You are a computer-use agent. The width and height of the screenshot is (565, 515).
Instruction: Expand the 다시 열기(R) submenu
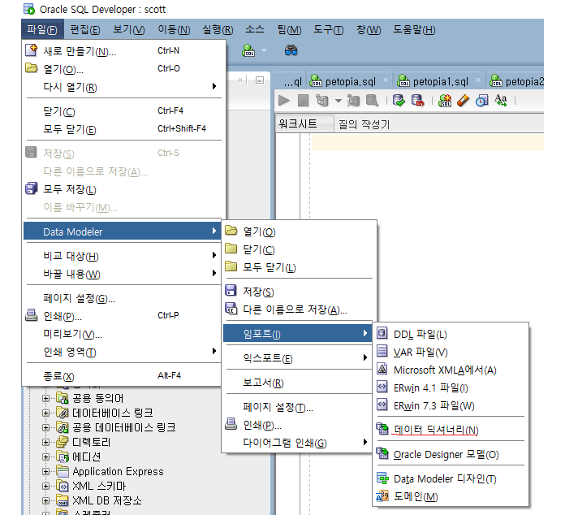coord(123,87)
